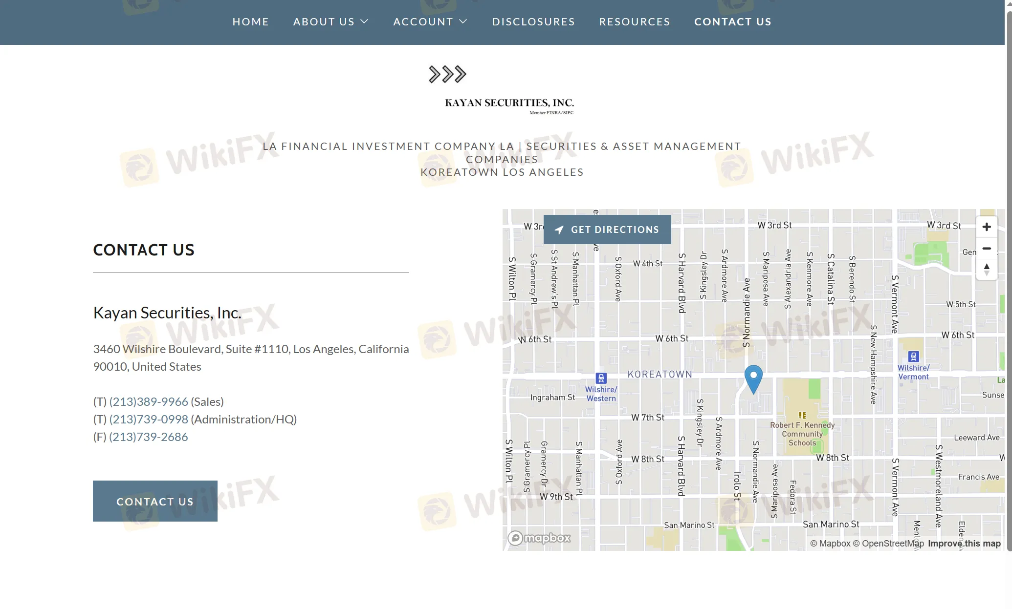The height and width of the screenshot is (609, 1012).
Task: Click the Mapbox logo on map
Action: [539, 538]
